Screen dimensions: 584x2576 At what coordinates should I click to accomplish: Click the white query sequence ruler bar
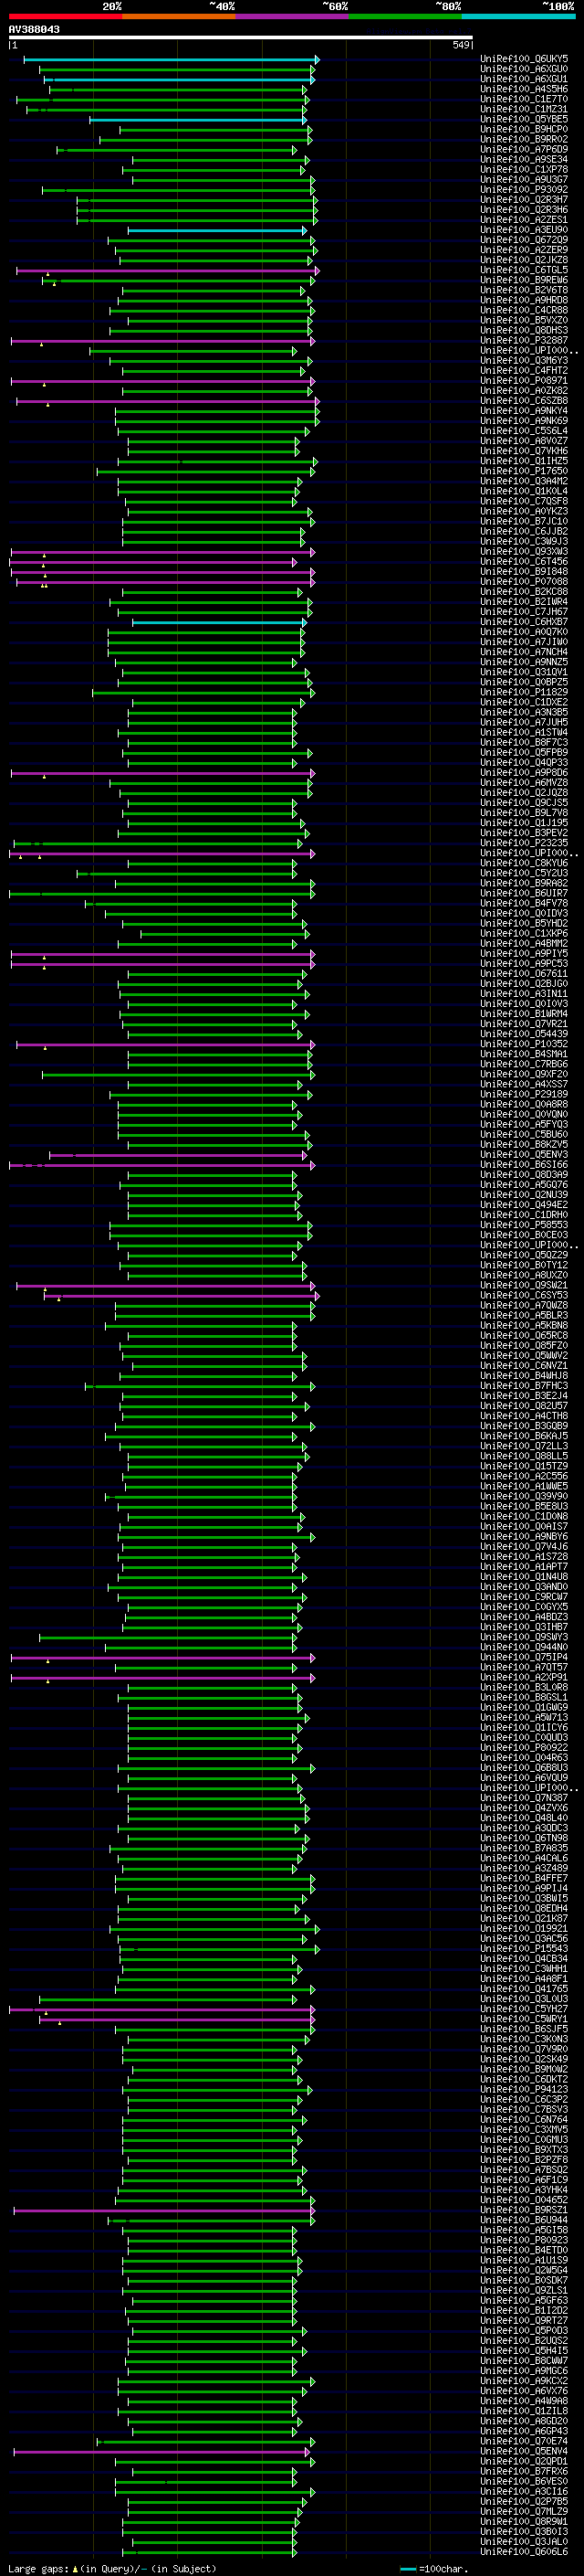tap(241, 38)
